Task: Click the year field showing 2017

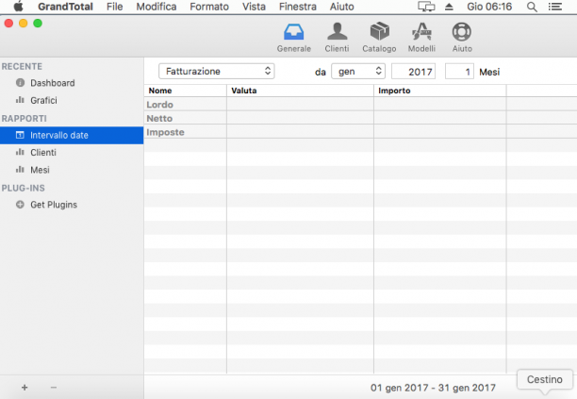Action: pyautogui.click(x=414, y=72)
